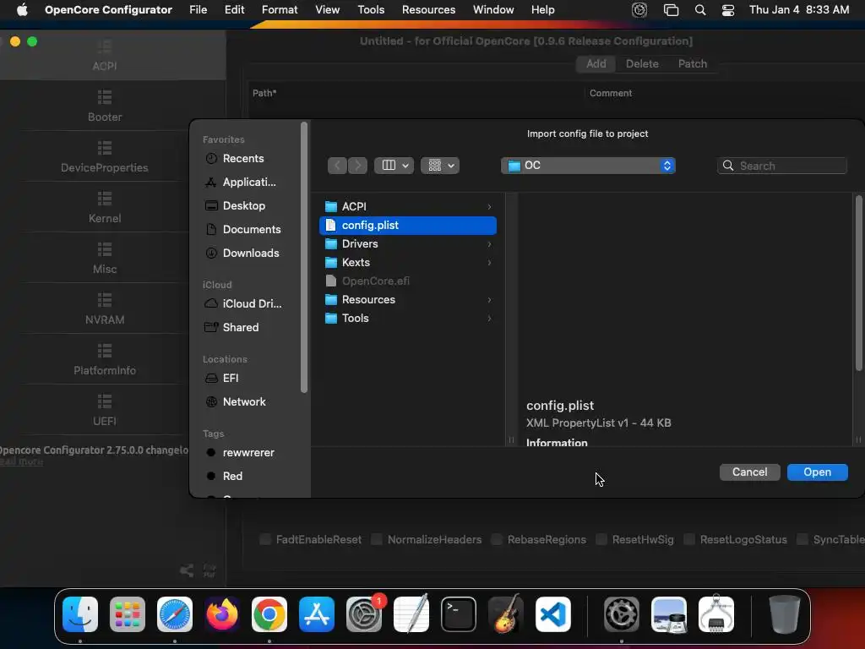Open Visual Studio Code from Dock

point(552,614)
